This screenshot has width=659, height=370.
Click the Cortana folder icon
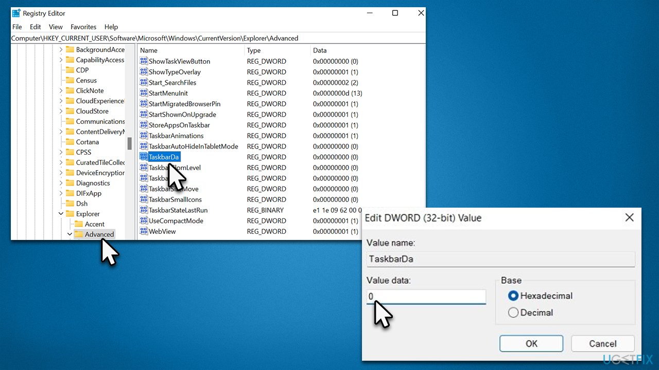pyautogui.click(x=70, y=142)
